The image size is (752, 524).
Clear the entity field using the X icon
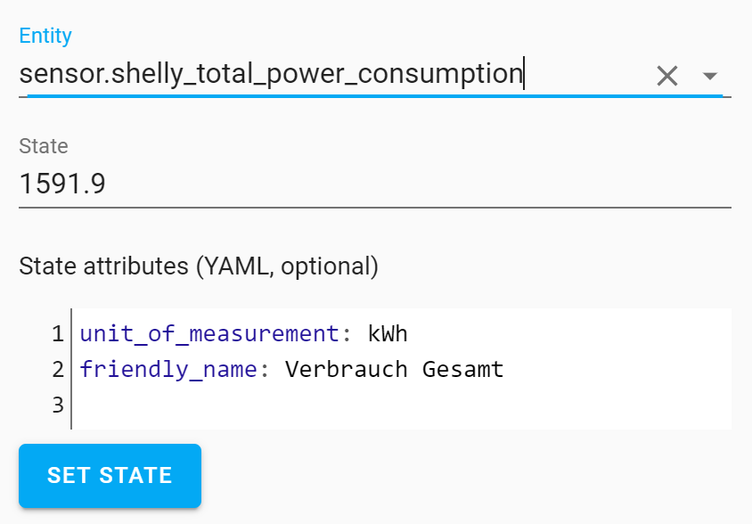666,75
